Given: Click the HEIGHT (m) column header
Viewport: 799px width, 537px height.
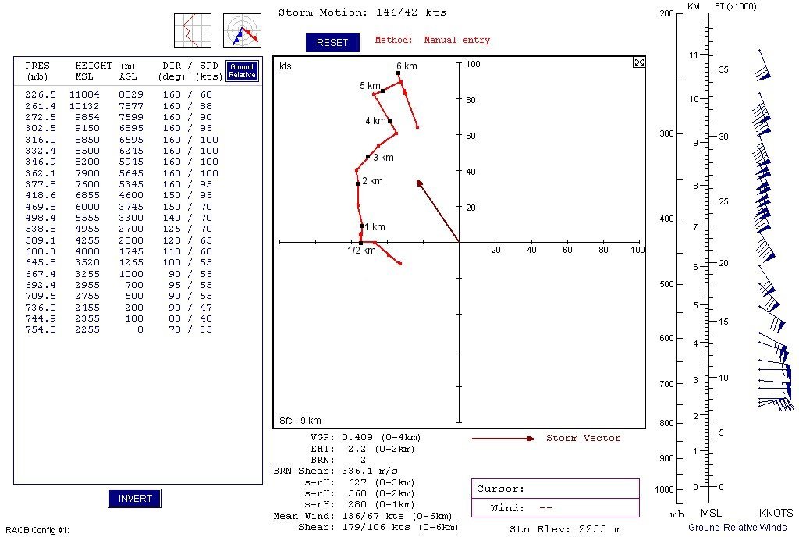Looking at the screenshot, I should (106, 71).
